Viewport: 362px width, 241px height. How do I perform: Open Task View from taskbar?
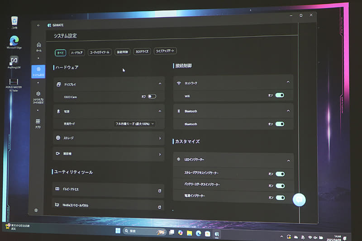pos(171,232)
